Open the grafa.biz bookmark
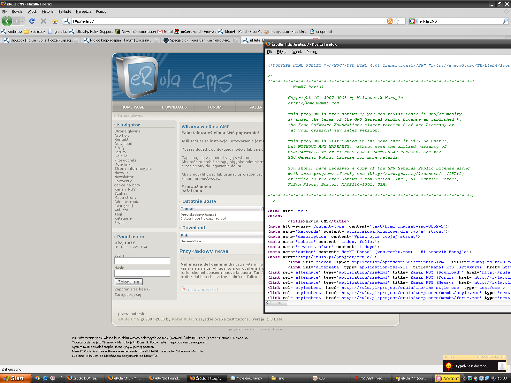This screenshot has height=383, width=511. coord(58,32)
